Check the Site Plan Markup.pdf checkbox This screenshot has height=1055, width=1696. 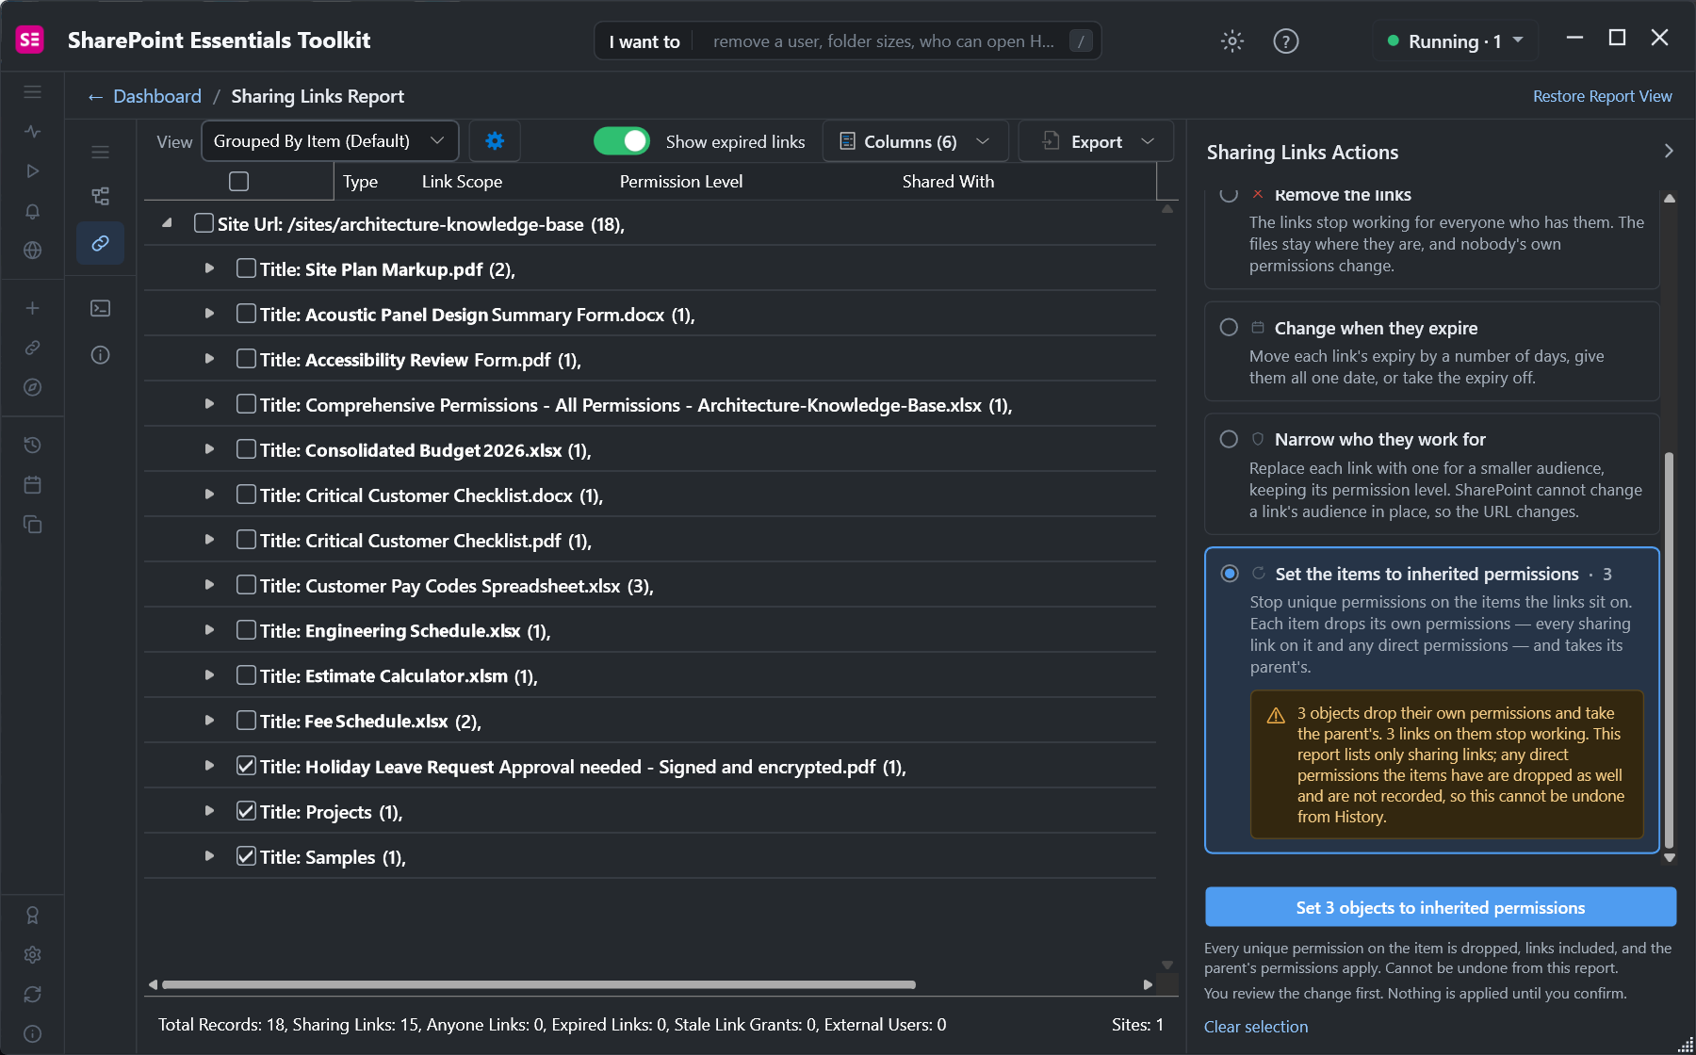pos(246,268)
